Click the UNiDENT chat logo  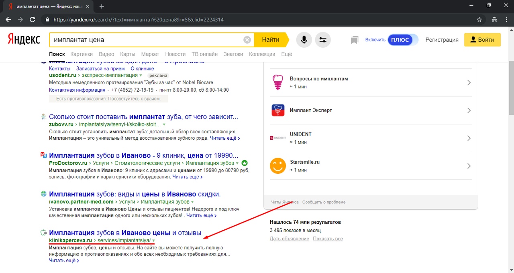point(278,138)
